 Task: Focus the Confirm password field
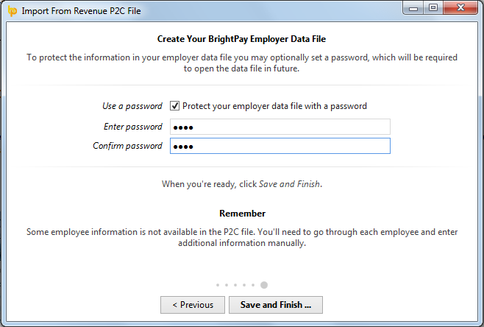[280, 146]
